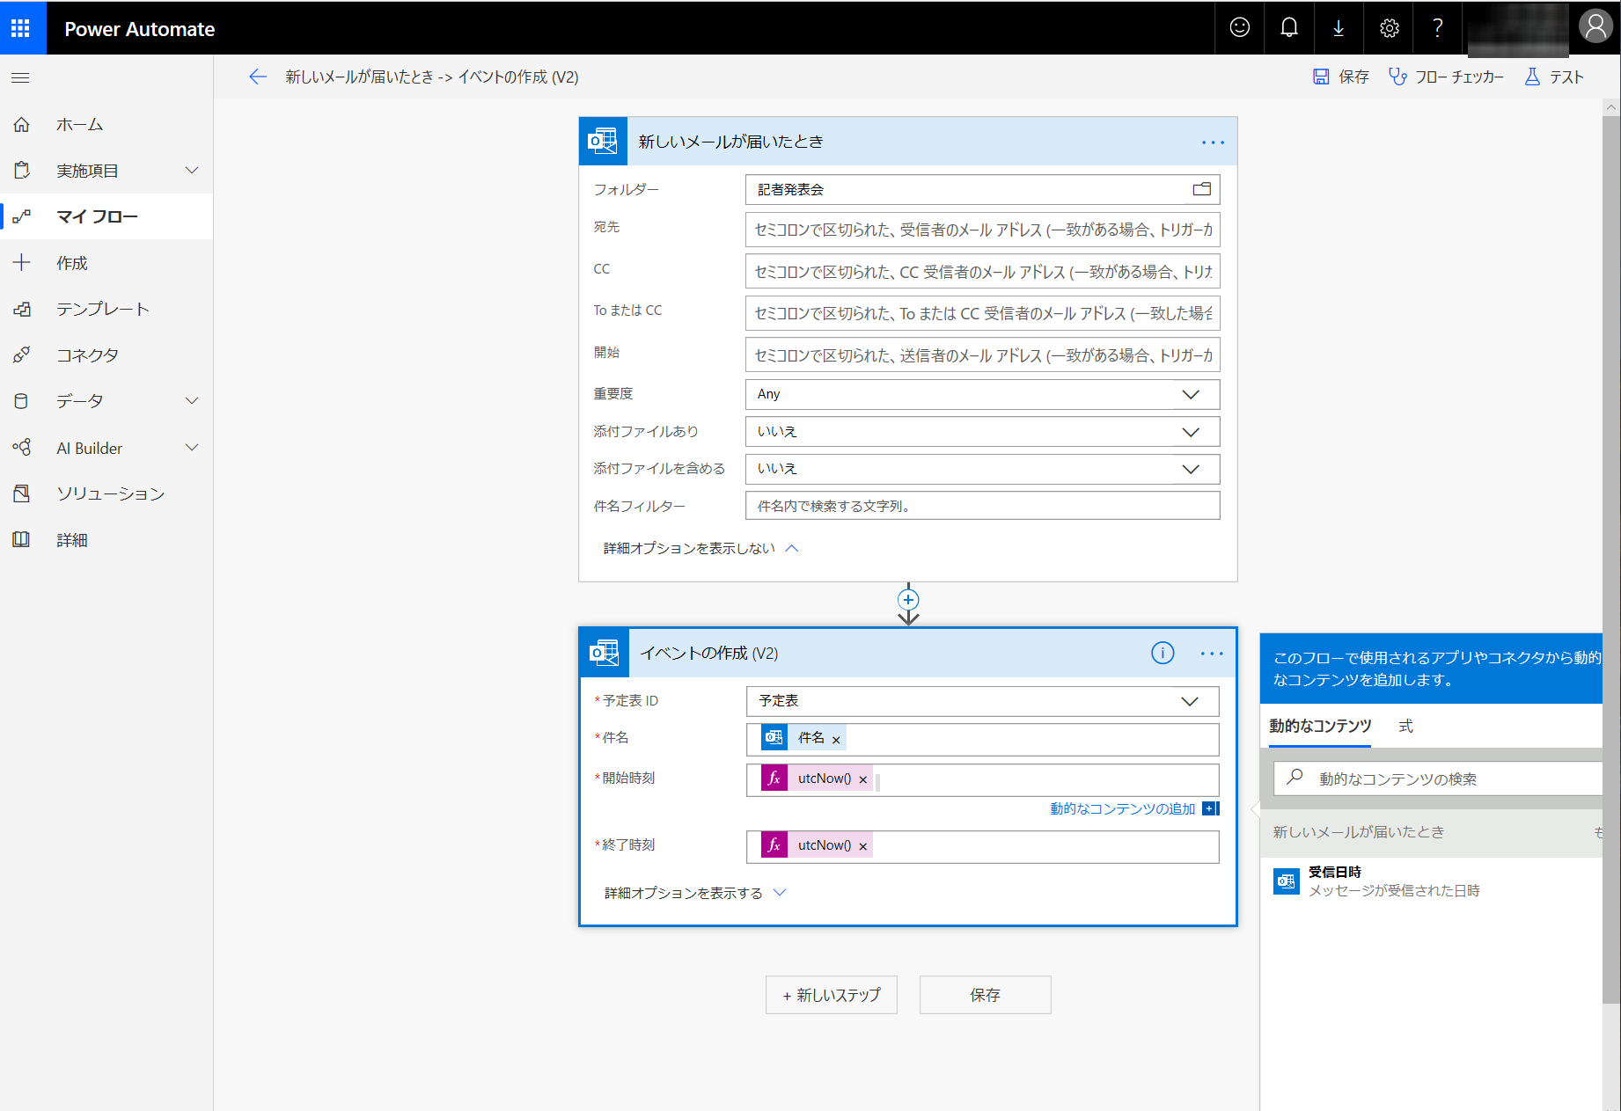Collapse the left navigation hamburger menu
The image size is (1621, 1111).
click(x=20, y=77)
